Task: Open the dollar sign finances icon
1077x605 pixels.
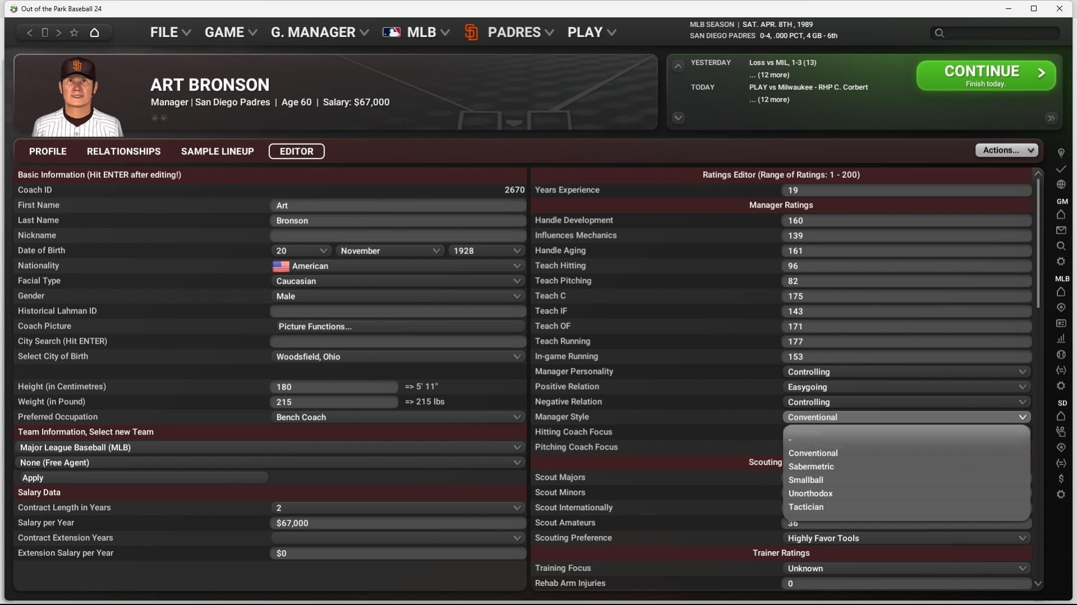Action: coord(1061,479)
